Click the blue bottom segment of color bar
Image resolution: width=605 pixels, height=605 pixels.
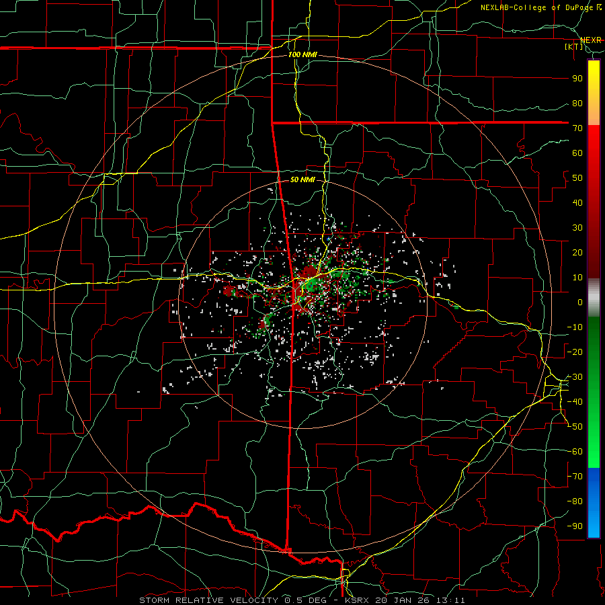coord(594,503)
